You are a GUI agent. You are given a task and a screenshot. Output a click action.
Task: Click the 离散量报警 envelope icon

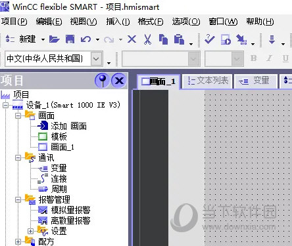43,220
